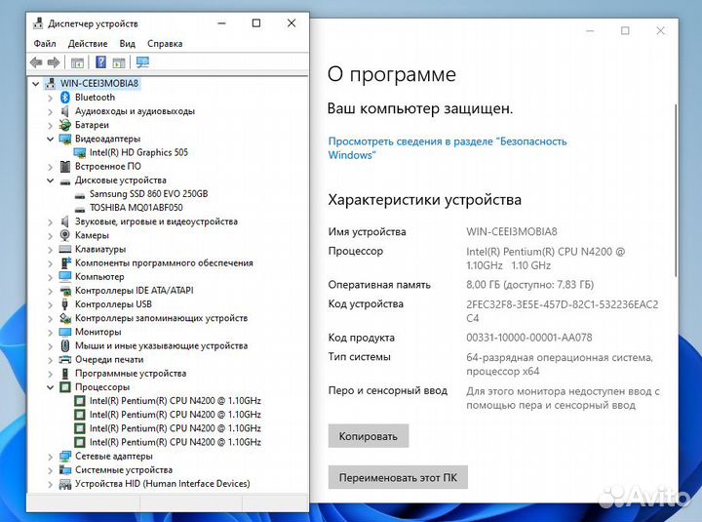This screenshot has height=522, width=702.
Task: Expand the Bluetooth category
Action: click(x=50, y=98)
